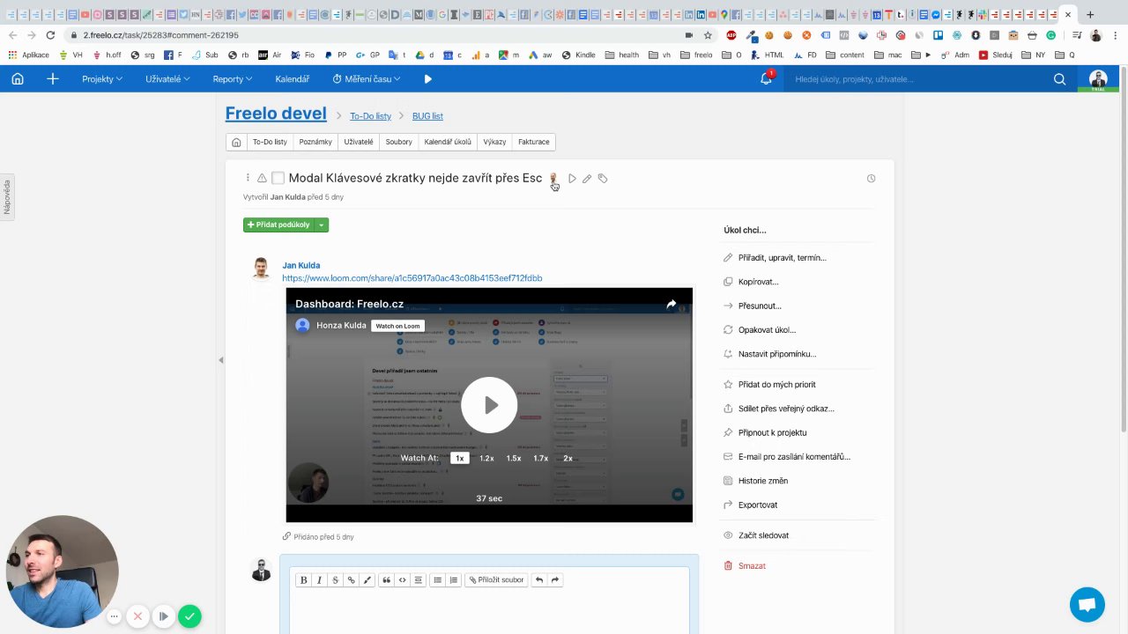The width and height of the screenshot is (1128, 634).
Task: Start the time tracker play icon in navbar
Action: coord(428,79)
